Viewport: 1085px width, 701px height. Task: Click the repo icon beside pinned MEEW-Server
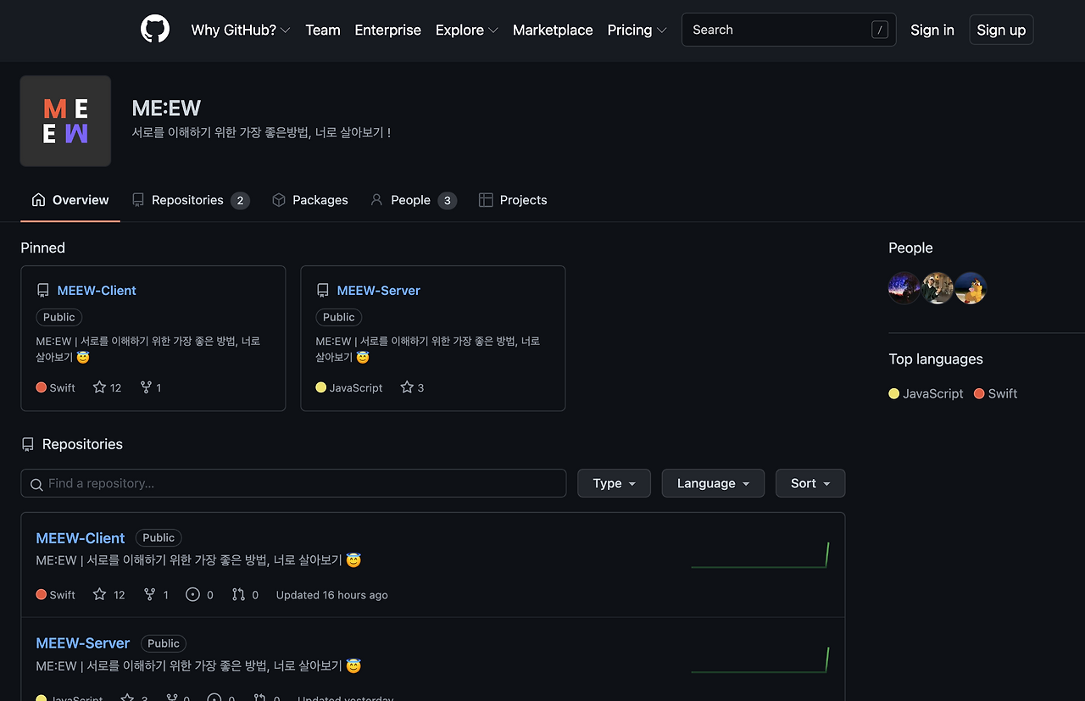[323, 291]
